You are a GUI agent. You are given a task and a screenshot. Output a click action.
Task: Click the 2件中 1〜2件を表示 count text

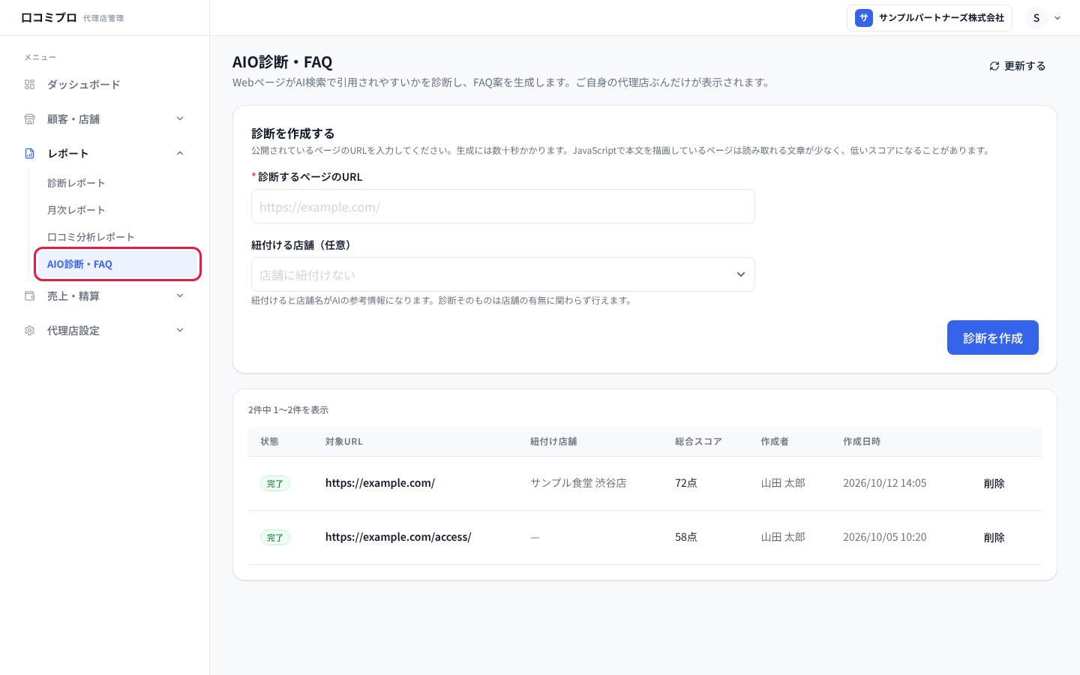[289, 410]
